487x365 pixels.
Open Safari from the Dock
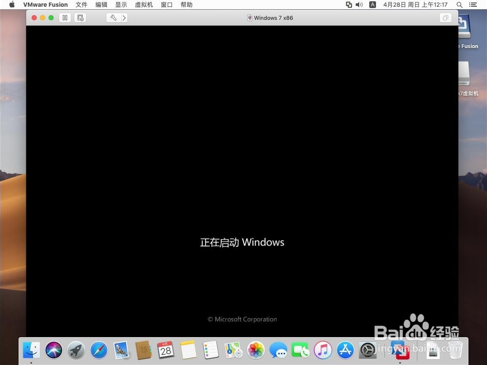[x=99, y=350]
